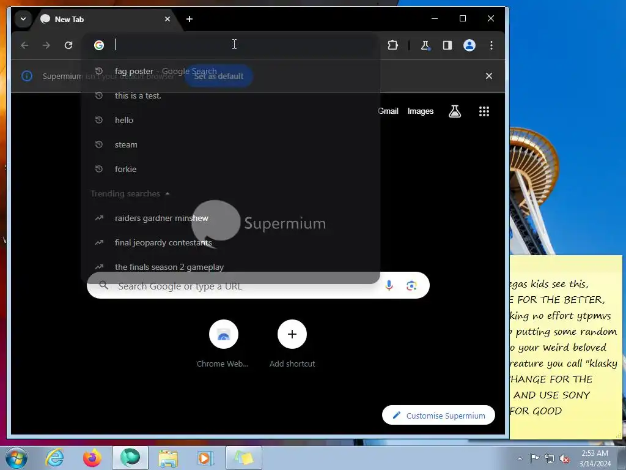Dismiss the default browser infobar
626x470 pixels.
(488, 76)
